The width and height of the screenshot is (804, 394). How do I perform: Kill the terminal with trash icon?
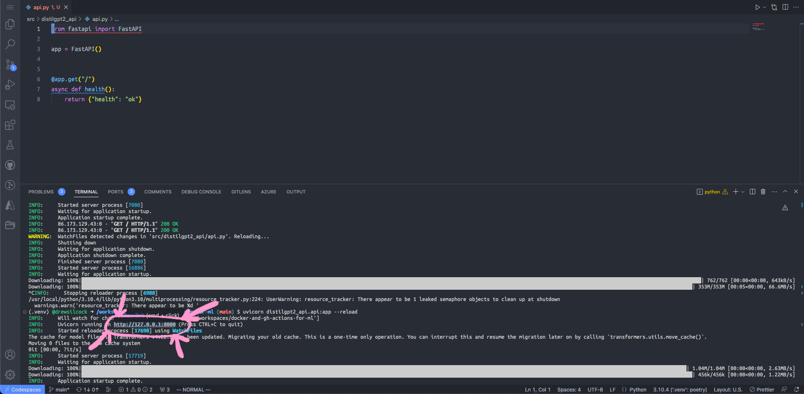pyautogui.click(x=763, y=192)
